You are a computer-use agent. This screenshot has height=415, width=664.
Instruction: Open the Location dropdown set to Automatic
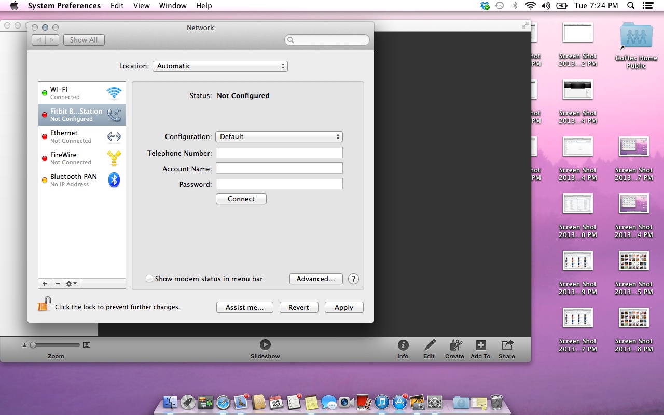coord(220,66)
